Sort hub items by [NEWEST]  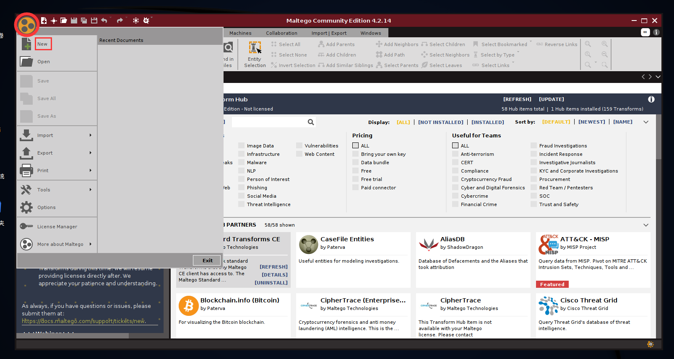(591, 122)
